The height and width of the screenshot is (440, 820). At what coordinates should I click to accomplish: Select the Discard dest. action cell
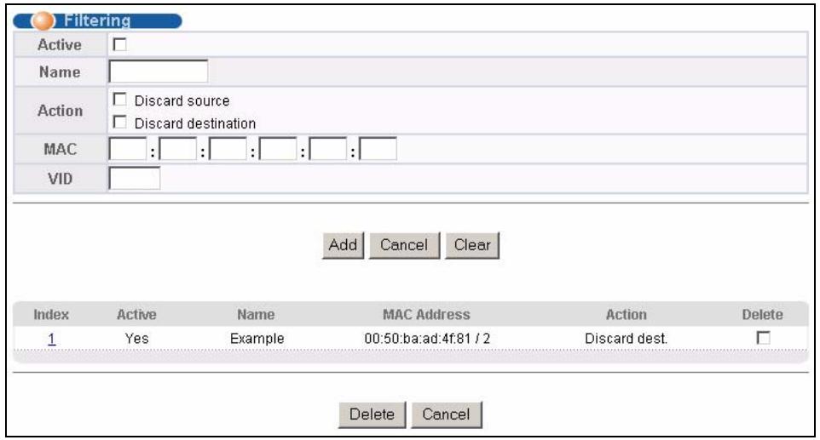pos(626,339)
